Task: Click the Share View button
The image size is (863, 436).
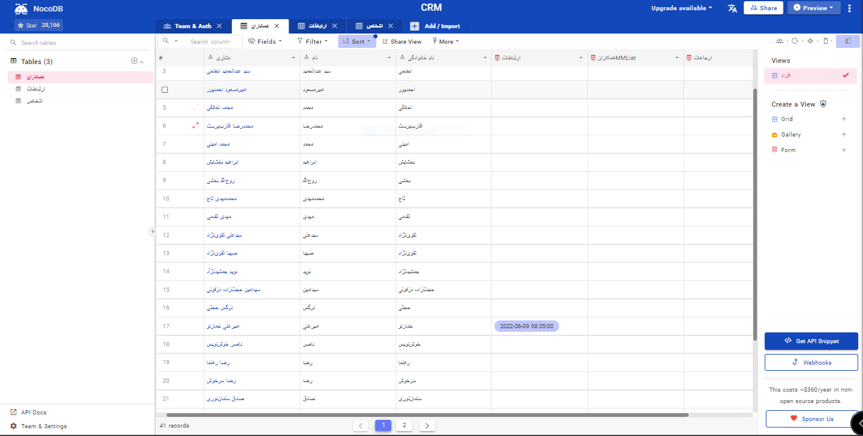Action: click(402, 41)
